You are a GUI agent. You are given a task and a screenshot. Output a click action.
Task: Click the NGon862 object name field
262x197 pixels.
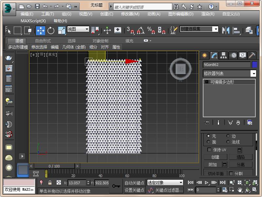227,65
